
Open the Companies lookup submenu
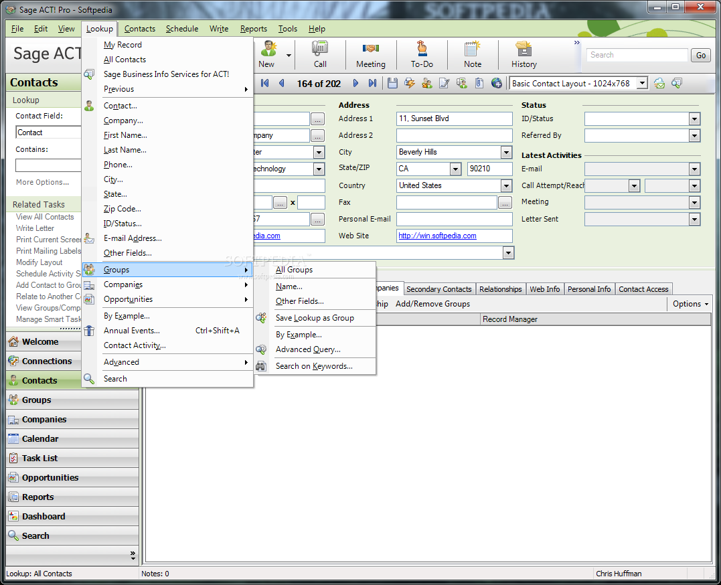click(x=168, y=284)
